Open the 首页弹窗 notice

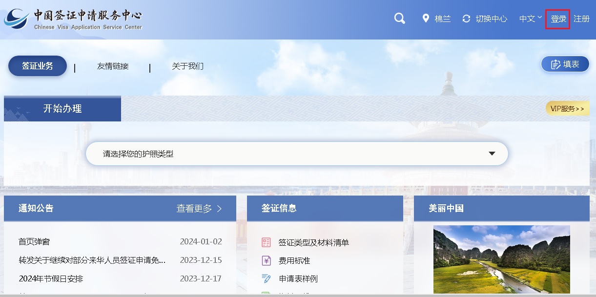point(34,241)
